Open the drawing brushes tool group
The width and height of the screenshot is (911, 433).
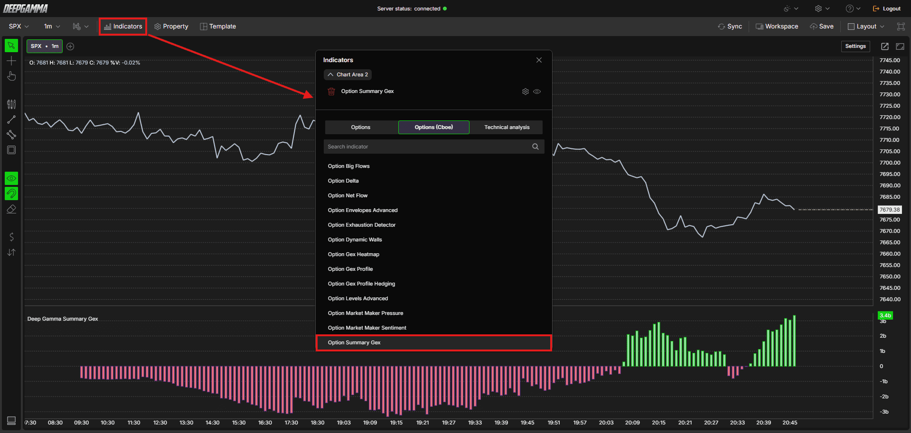(11, 104)
